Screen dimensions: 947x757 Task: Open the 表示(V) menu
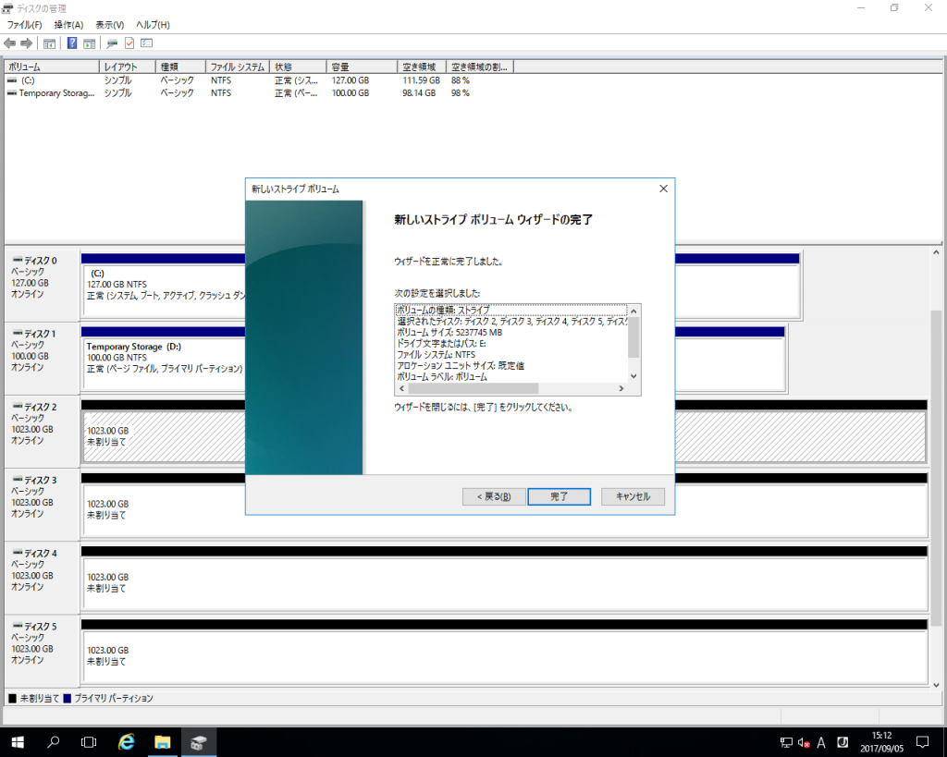pos(110,25)
